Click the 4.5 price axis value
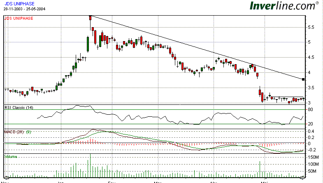 pos(311,58)
